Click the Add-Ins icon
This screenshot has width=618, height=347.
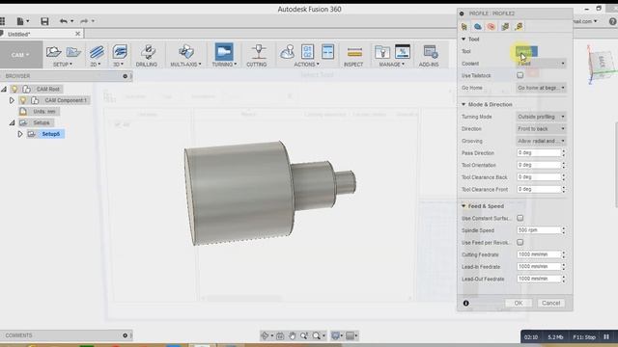click(x=430, y=51)
